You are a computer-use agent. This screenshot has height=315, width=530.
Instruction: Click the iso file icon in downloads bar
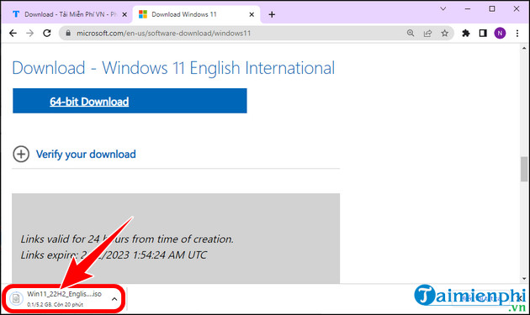(x=15, y=298)
